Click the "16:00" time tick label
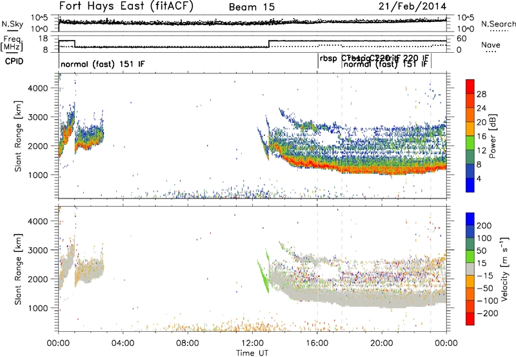 [x=317, y=343]
